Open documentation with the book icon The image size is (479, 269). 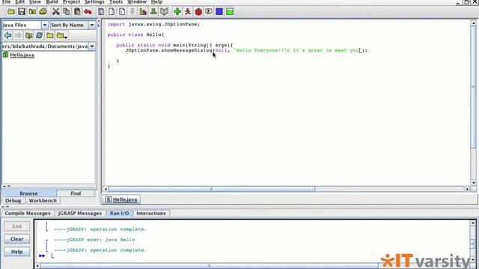[164, 12]
